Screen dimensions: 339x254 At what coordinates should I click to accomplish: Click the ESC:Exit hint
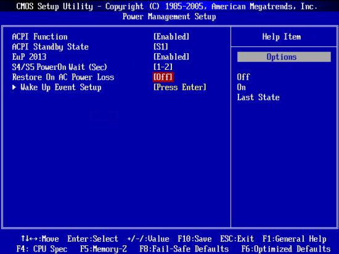(x=237, y=239)
